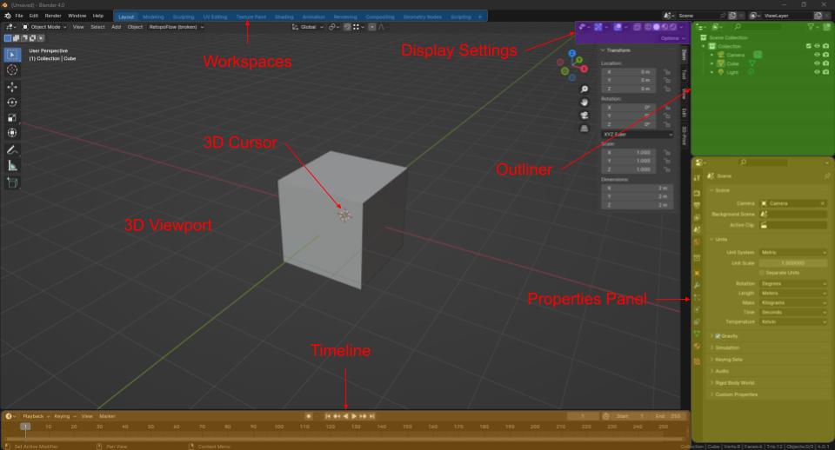The height and width of the screenshot is (450, 835).
Task: Toggle Light visibility eye icon in Outliner
Action: [x=817, y=72]
